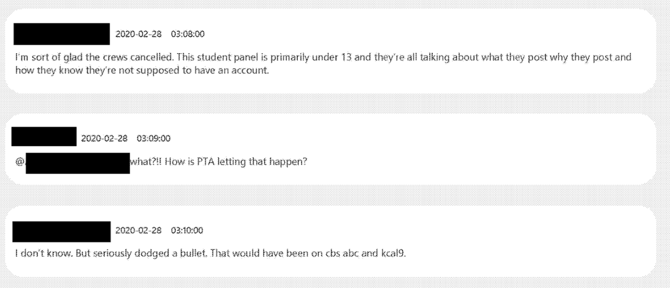670x288 pixels.
Task: Click the date beside the 03:10:00 time
Action: 138,230
